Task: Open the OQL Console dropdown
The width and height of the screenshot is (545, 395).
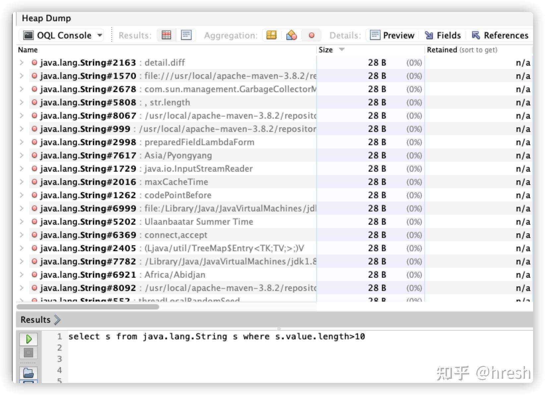Action: click(x=99, y=35)
